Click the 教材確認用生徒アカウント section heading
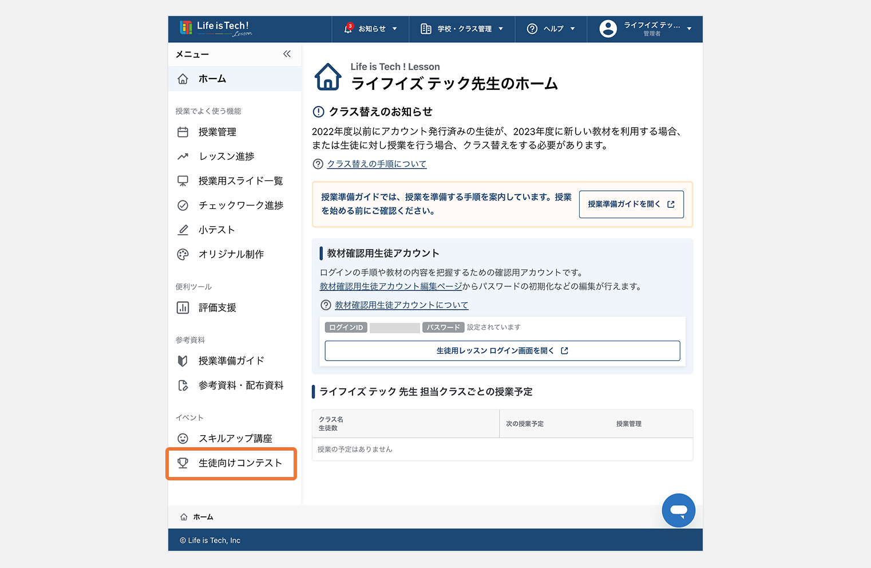871x568 pixels. point(383,253)
